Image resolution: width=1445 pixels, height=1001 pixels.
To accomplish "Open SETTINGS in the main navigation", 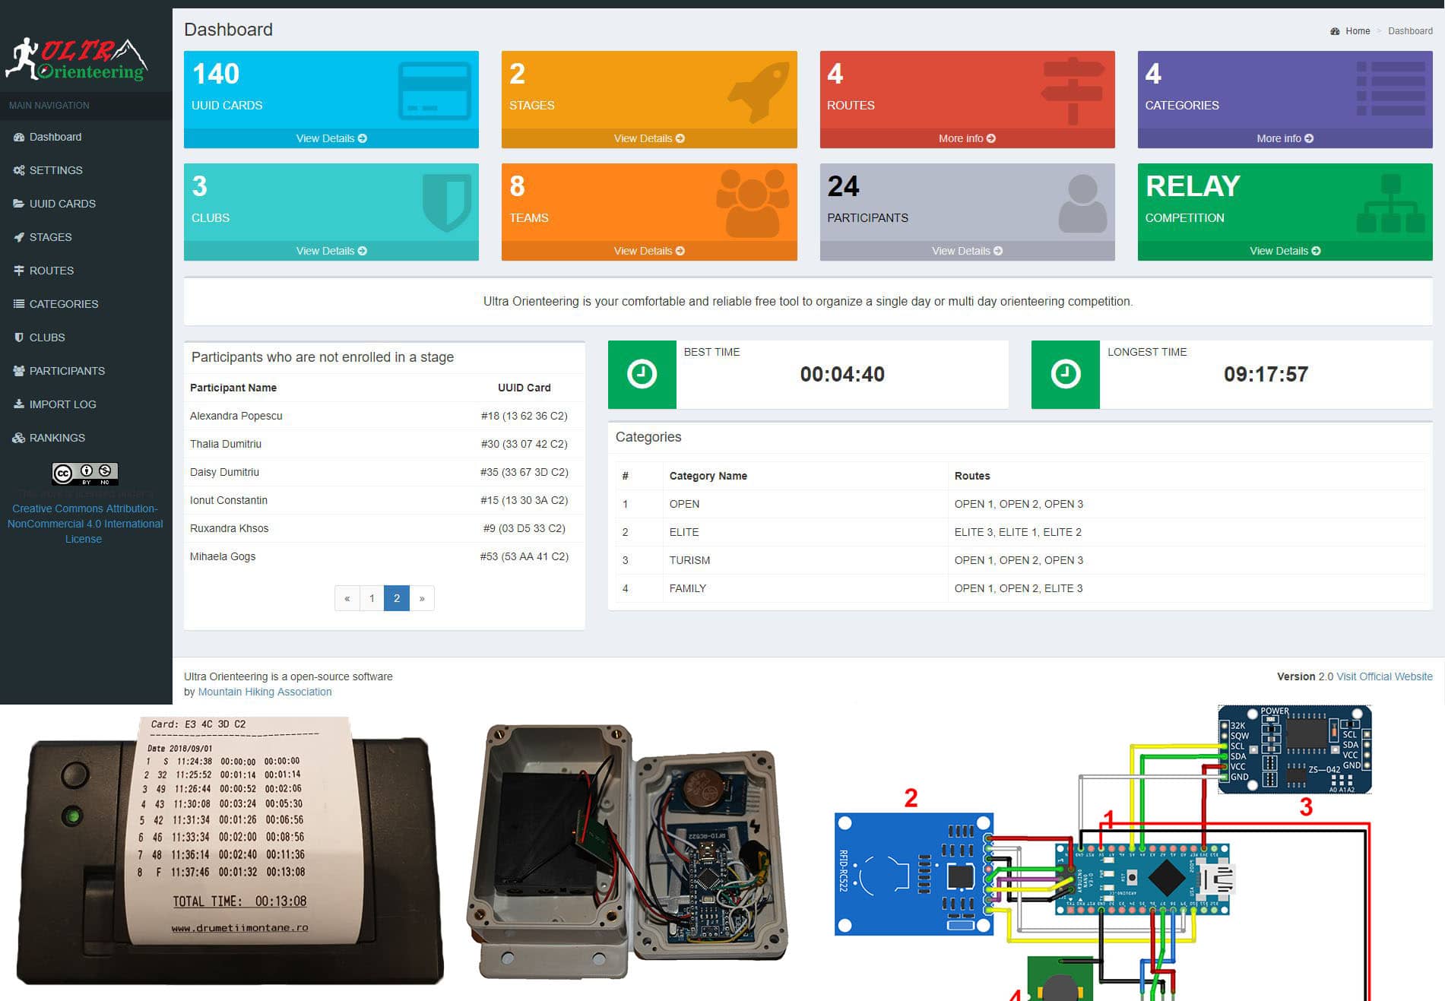I will [x=86, y=170].
